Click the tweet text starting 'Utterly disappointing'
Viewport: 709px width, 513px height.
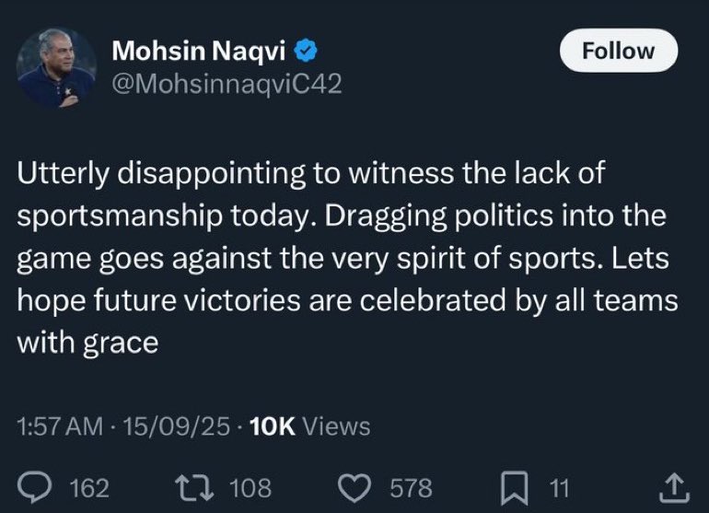point(347,258)
